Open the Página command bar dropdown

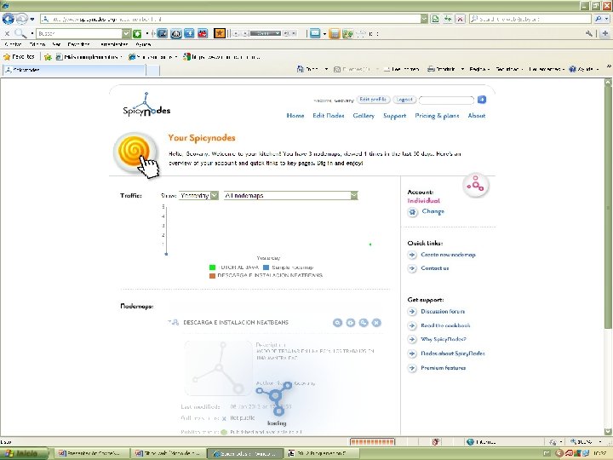click(479, 69)
